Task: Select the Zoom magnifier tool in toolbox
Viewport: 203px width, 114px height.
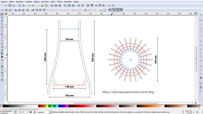Action: point(2,24)
